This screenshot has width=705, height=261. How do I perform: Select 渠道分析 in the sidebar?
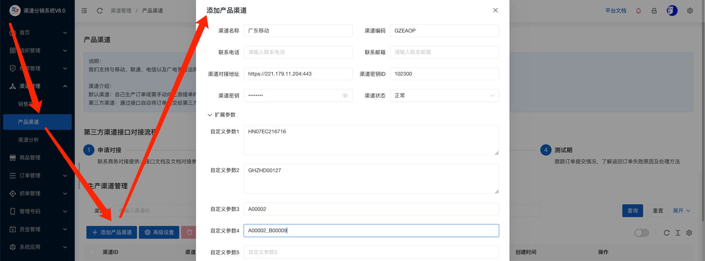point(28,140)
